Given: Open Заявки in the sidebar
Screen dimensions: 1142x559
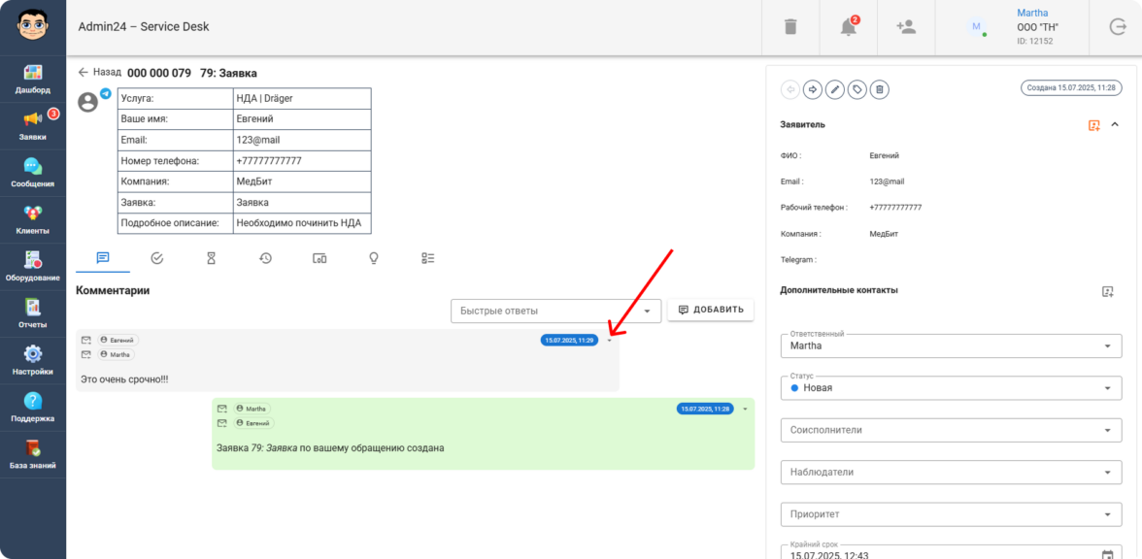Looking at the screenshot, I should click(x=33, y=126).
